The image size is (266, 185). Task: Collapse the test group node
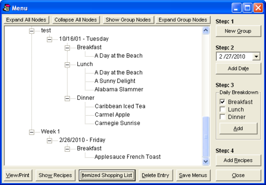31,31
